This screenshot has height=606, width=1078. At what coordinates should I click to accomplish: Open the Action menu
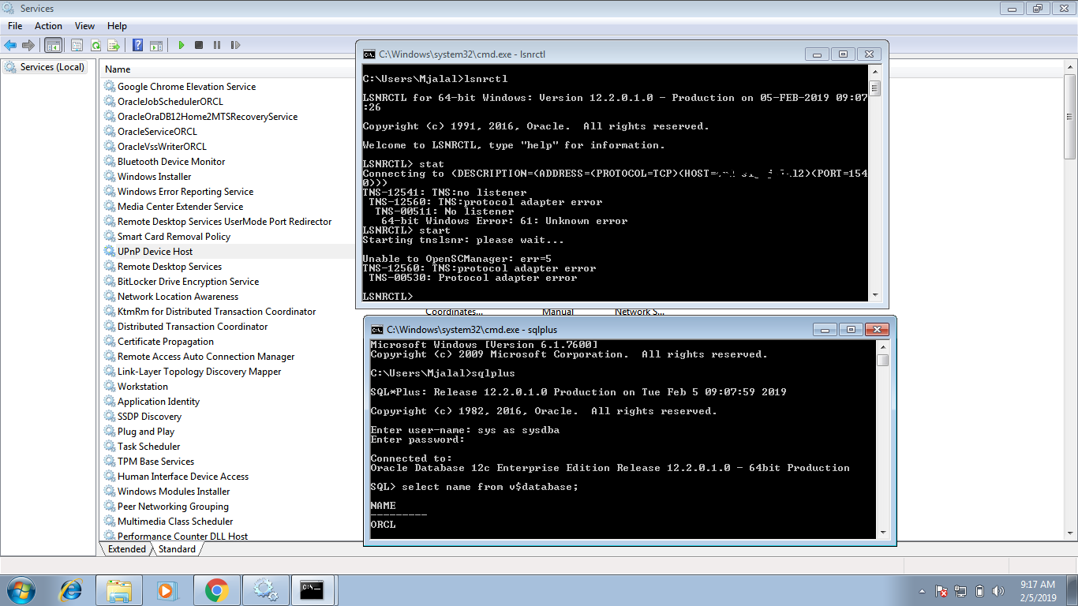click(48, 26)
